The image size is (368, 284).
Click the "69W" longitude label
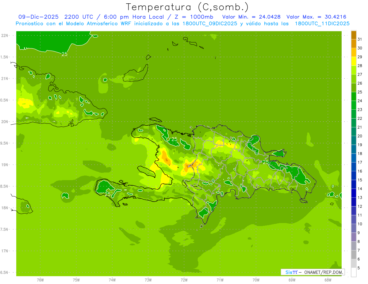coord(292,280)
